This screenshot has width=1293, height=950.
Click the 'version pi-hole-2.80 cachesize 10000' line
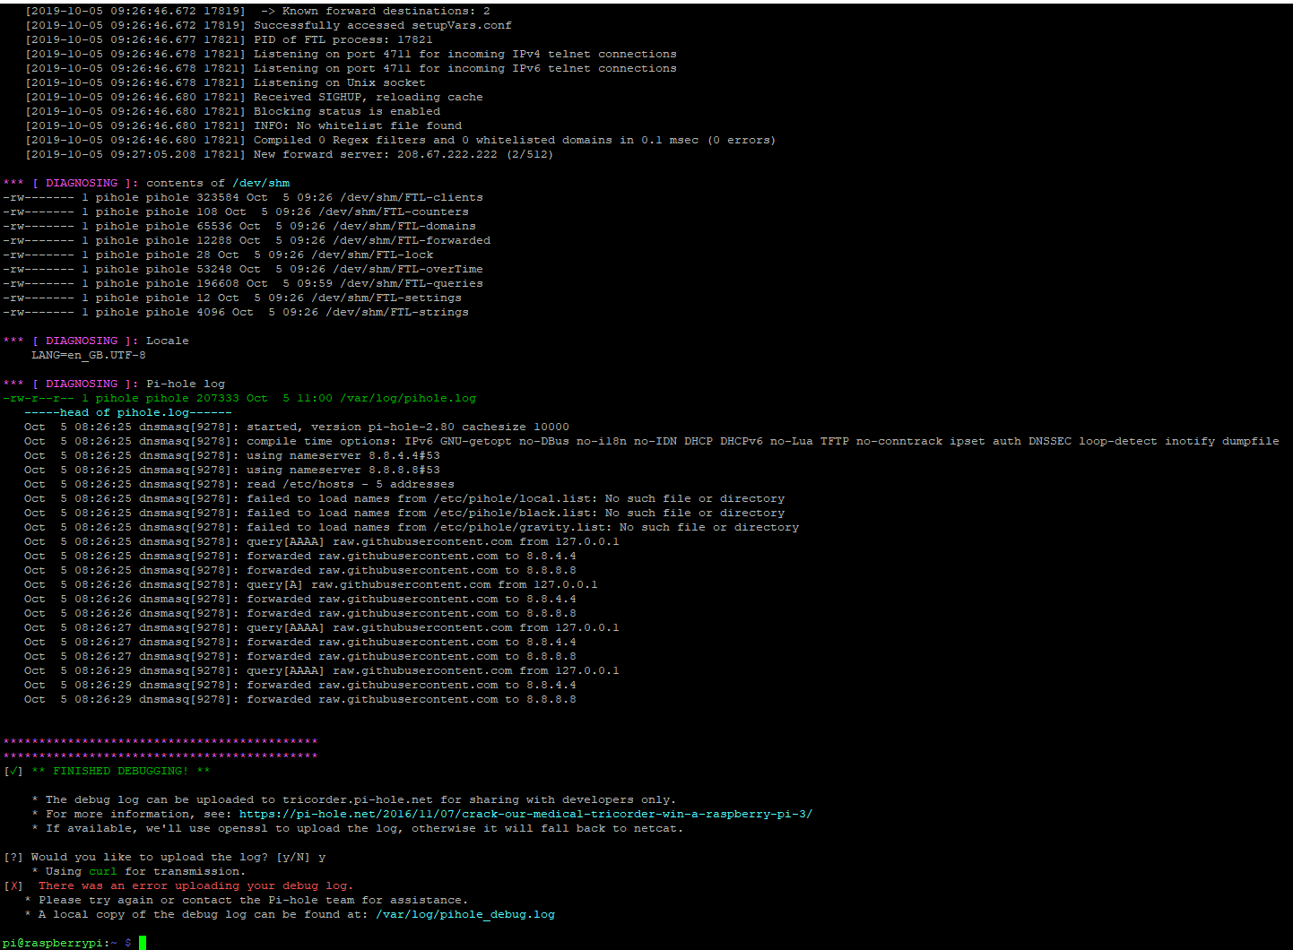297,427
